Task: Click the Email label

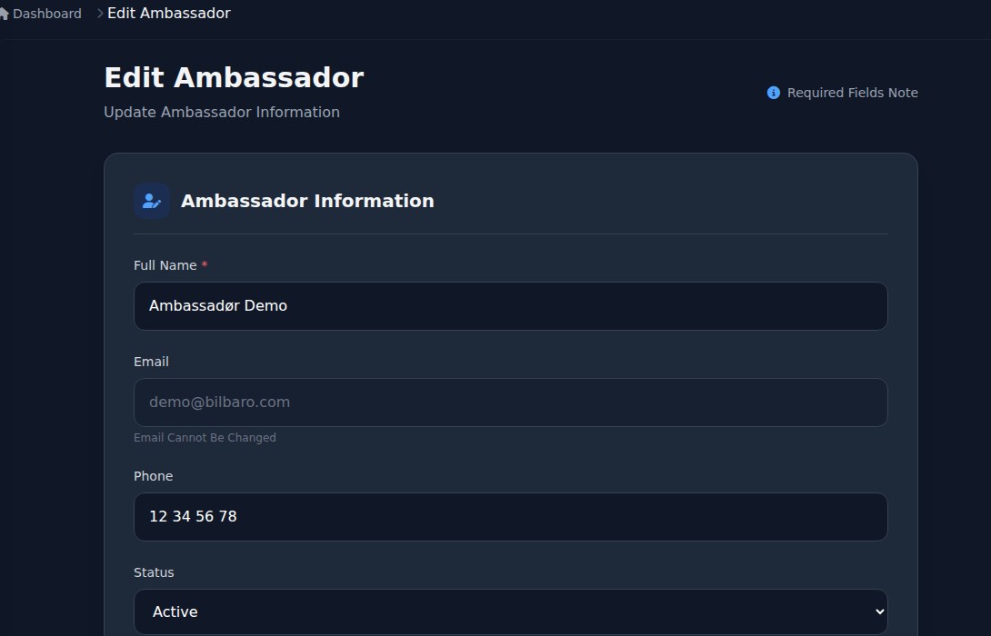Action: click(151, 362)
